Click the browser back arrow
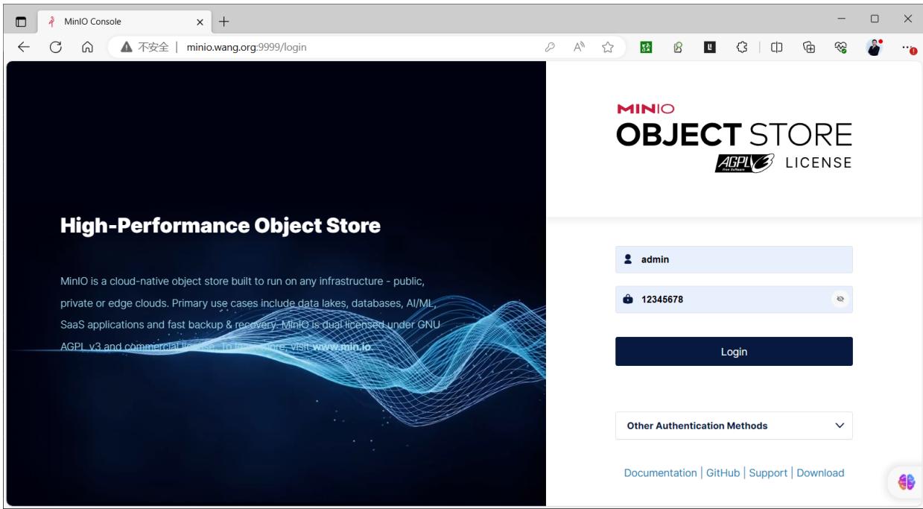Image resolution: width=923 pixels, height=509 pixels. tap(24, 48)
